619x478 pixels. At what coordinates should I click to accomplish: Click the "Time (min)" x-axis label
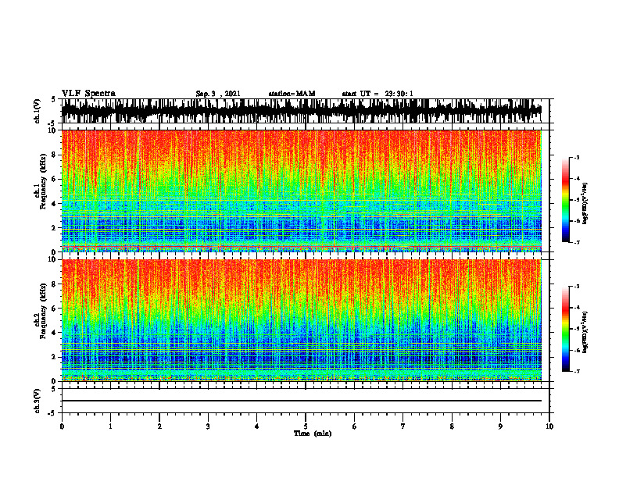tap(313, 433)
